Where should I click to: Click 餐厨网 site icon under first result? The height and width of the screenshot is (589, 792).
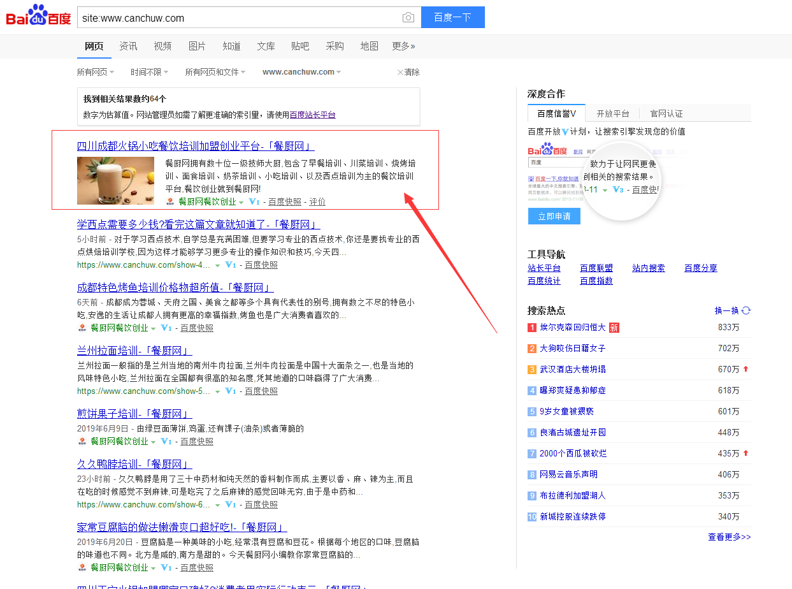(x=170, y=201)
